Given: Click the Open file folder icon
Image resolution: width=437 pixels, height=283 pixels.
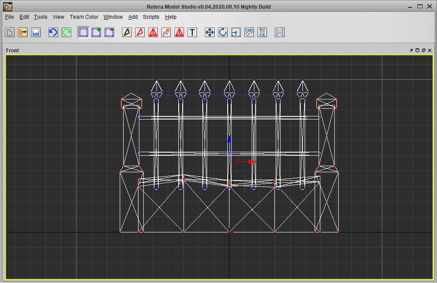Looking at the screenshot, I should pos(23,32).
